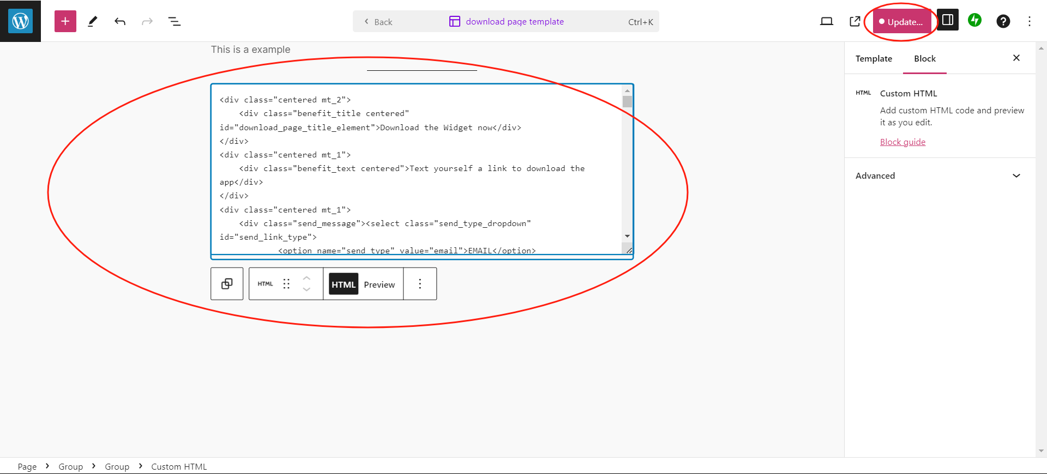
Task: Open block toolbar options menu
Action: [x=420, y=283]
